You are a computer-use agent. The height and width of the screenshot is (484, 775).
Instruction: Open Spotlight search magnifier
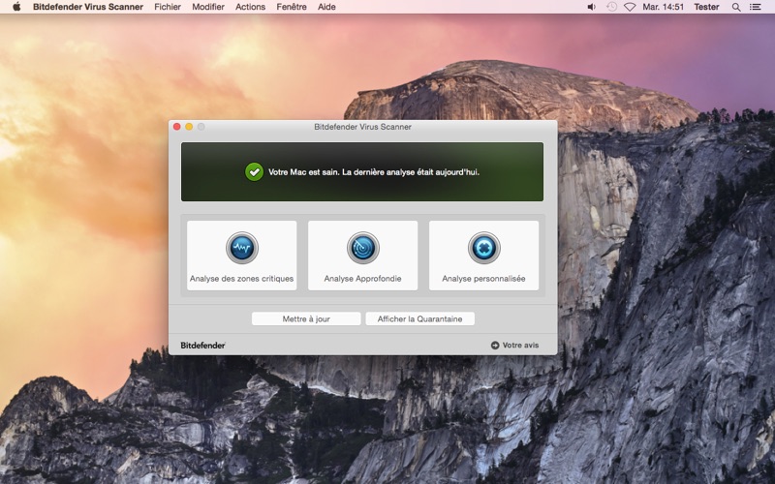[736, 7]
